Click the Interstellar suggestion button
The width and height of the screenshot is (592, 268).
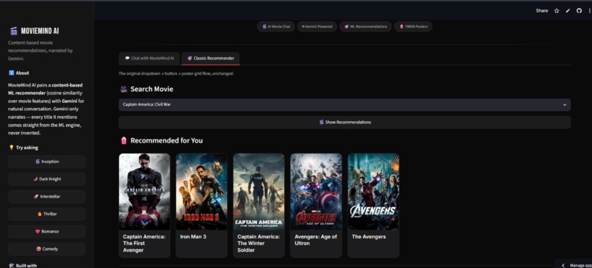47,197
